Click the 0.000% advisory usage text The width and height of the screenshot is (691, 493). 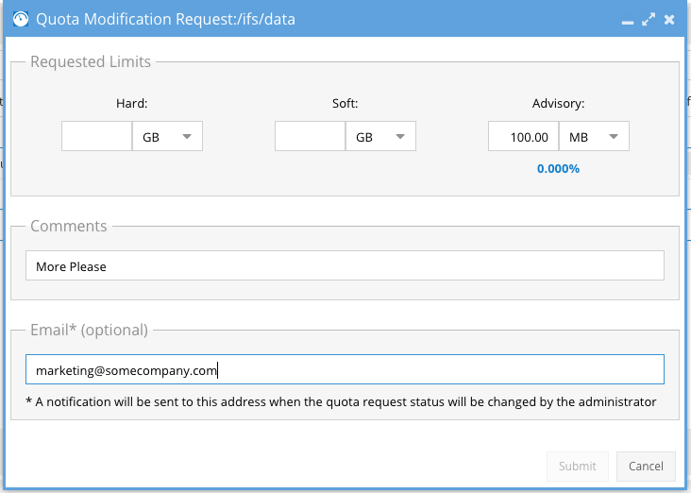558,169
